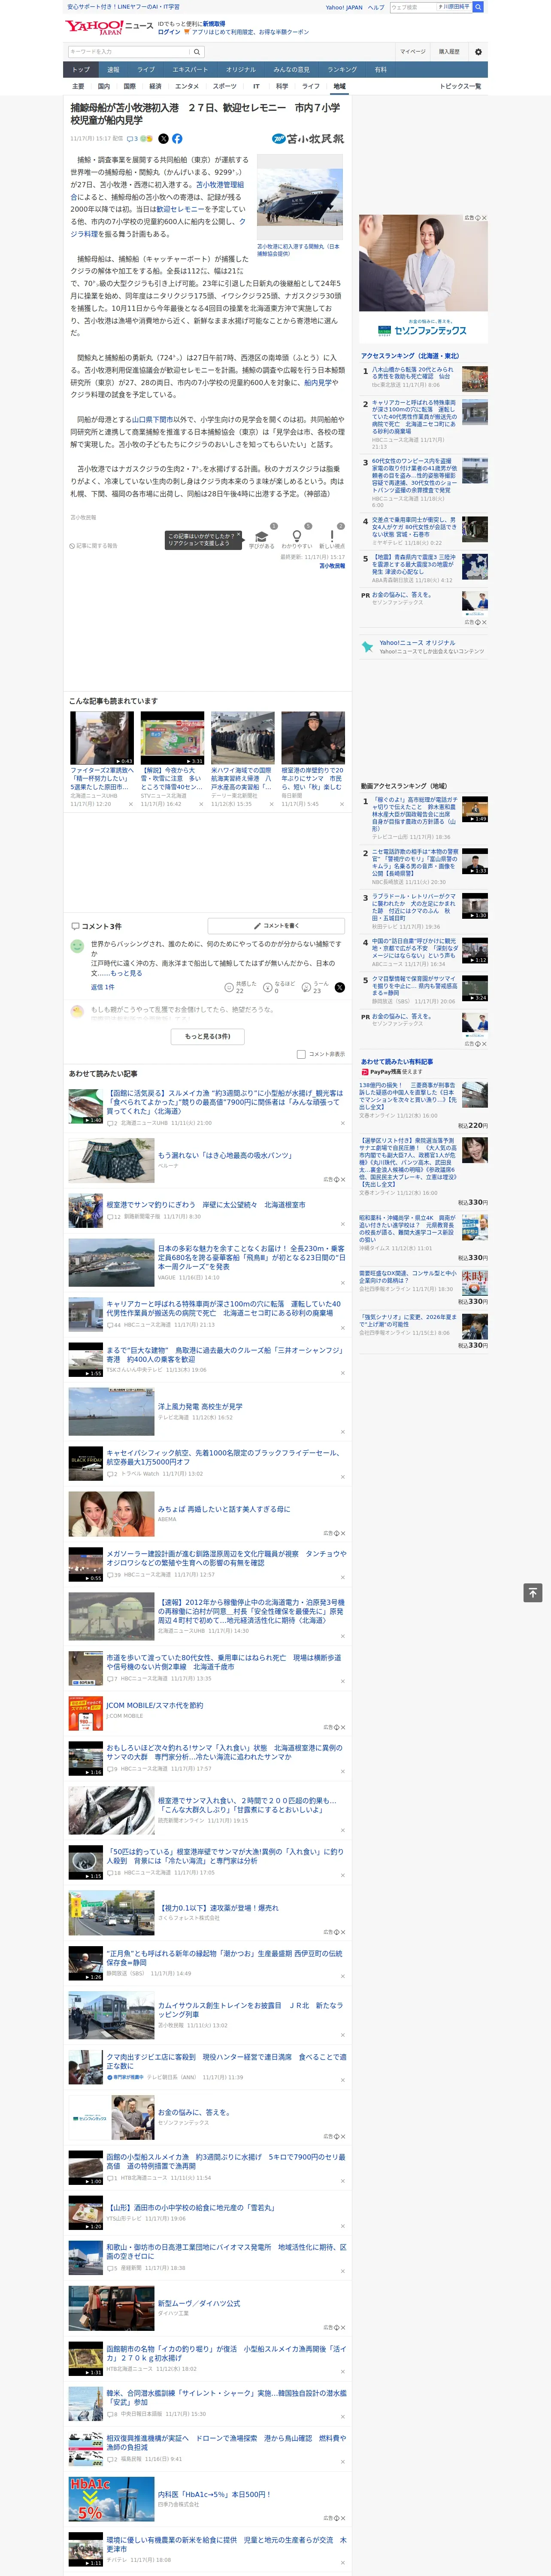Open the 経済 category

point(155,86)
